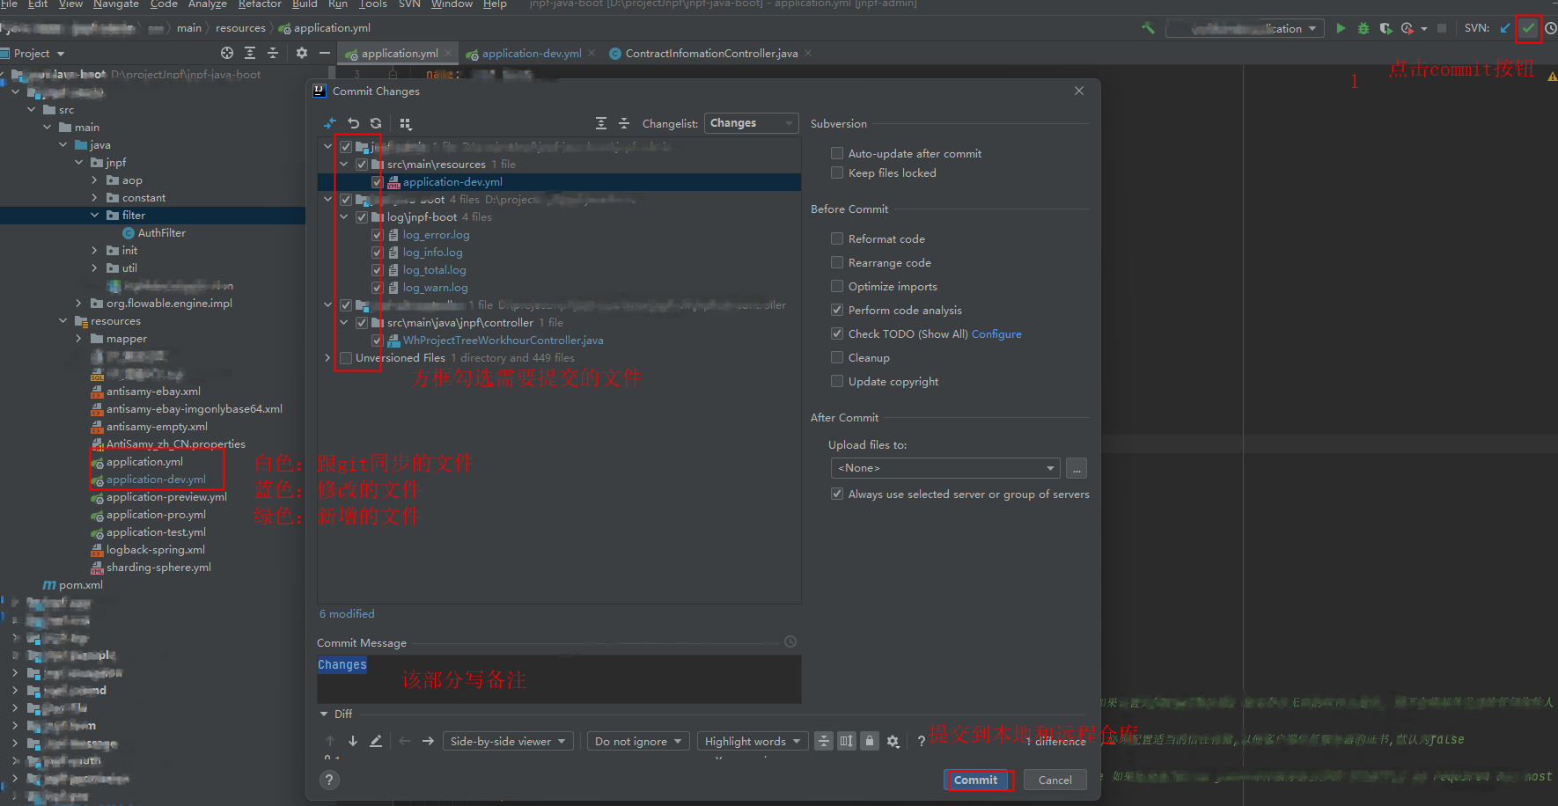Refresh the changes list in commit dialog

(x=376, y=124)
